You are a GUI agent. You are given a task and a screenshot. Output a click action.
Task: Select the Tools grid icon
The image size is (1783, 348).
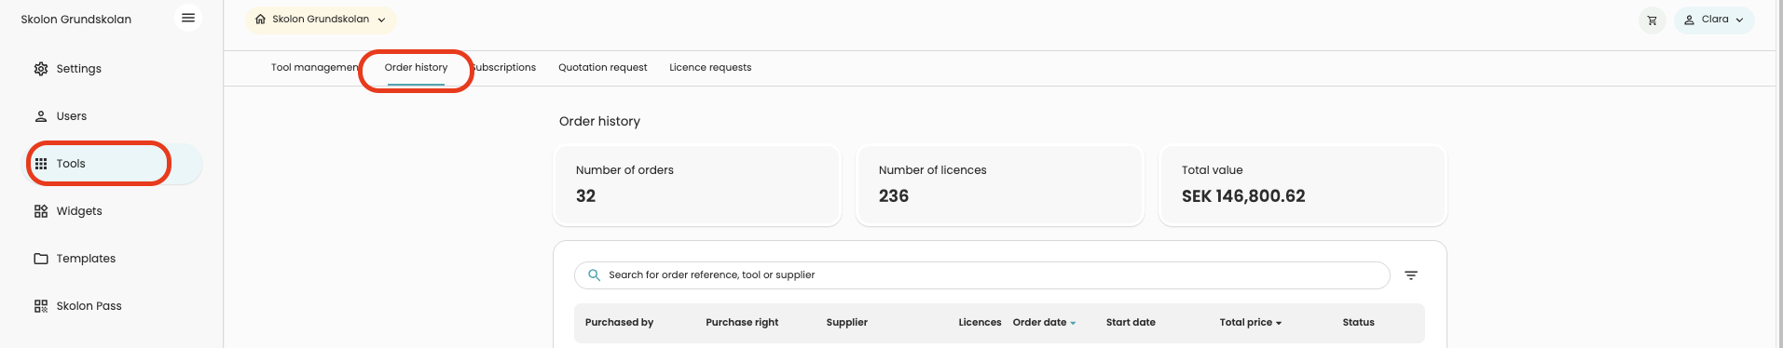[41, 164]
